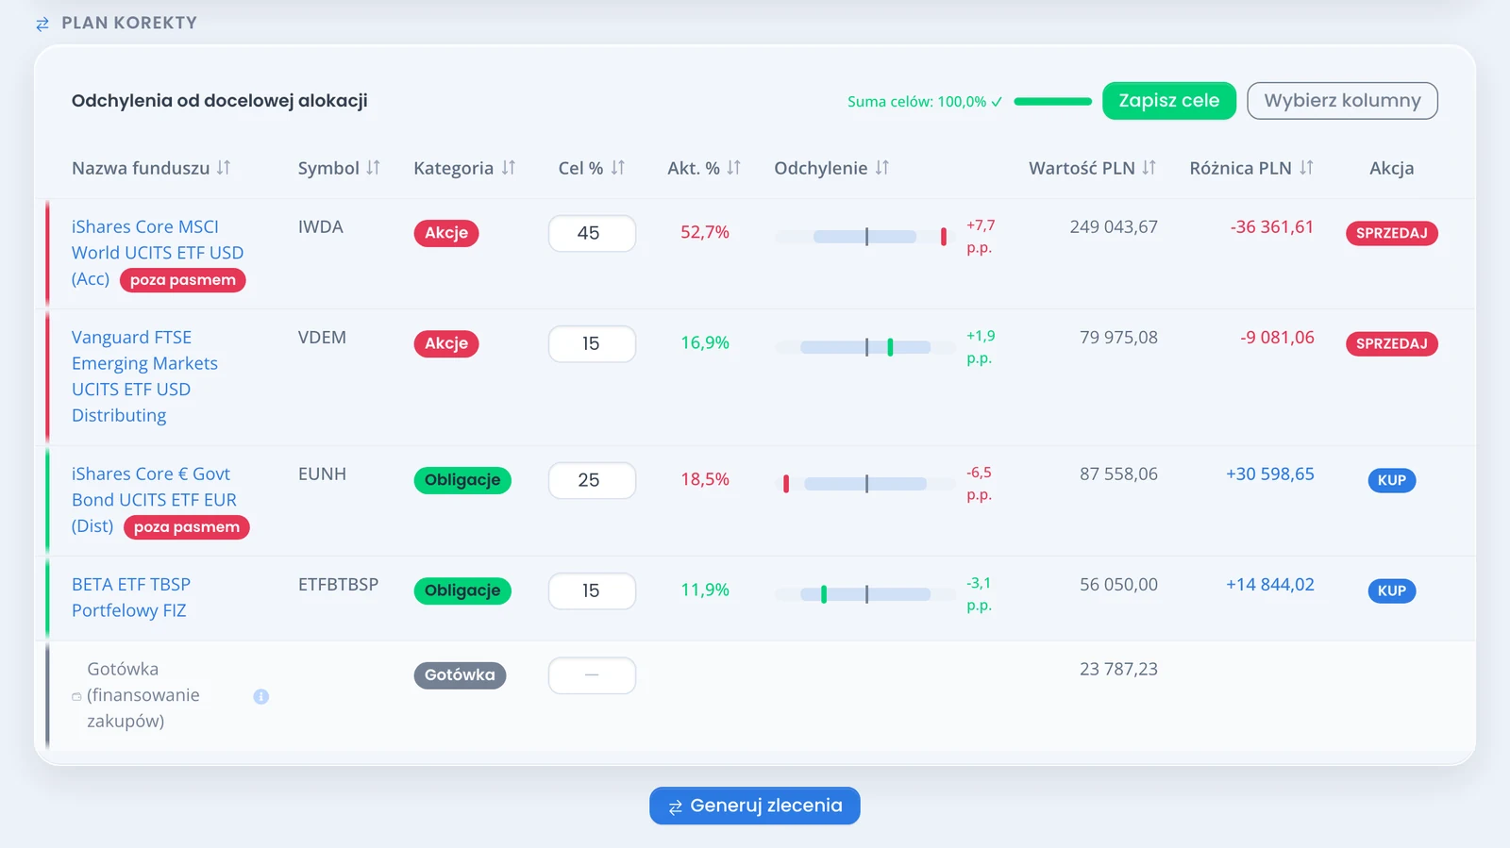1510x848 pixels.
Task: Sort by Wartość PLN arrows icon
Action: 1149,168
